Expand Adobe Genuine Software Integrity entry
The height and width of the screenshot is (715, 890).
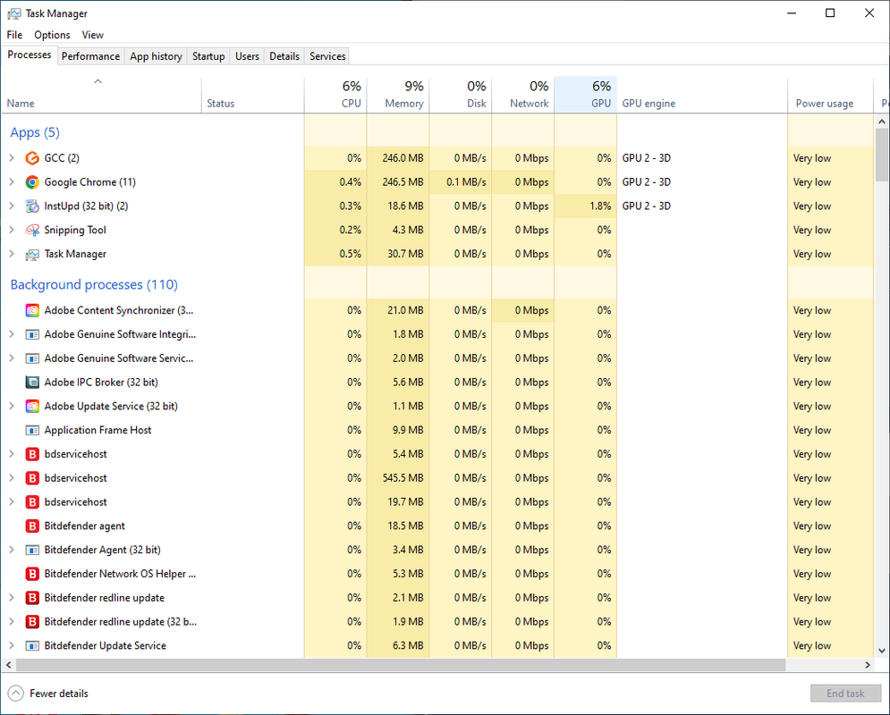point(12,334)
